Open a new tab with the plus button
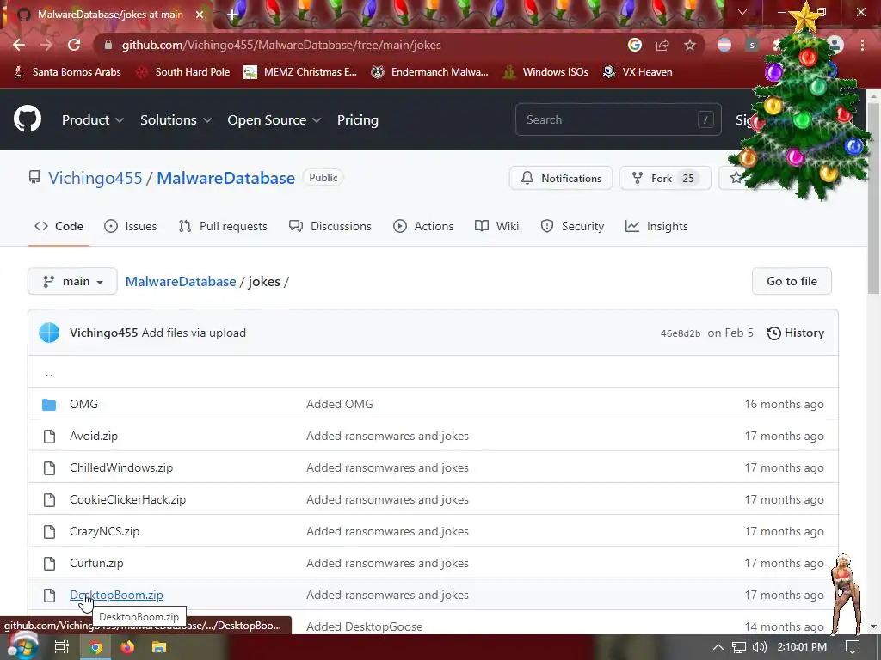This screenshot has height=660, width=881. (232, 15)
